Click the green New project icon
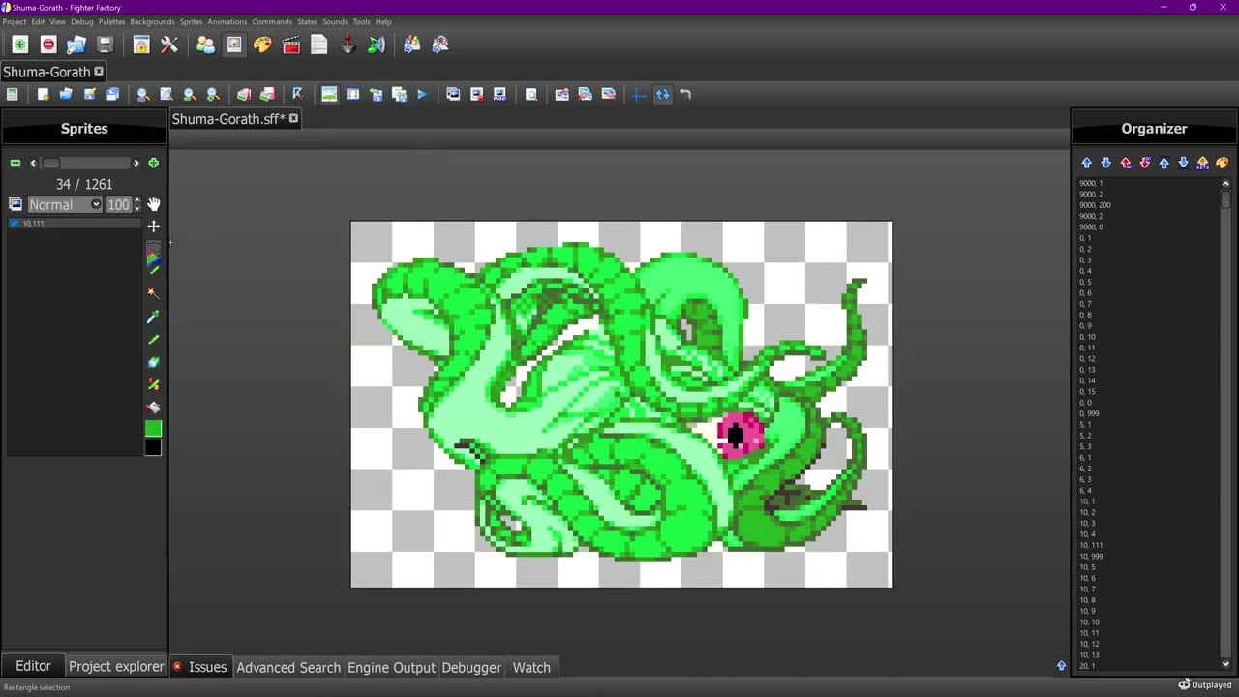Image resolution: width=1239 pixels, height=697 pixels. 19,45
